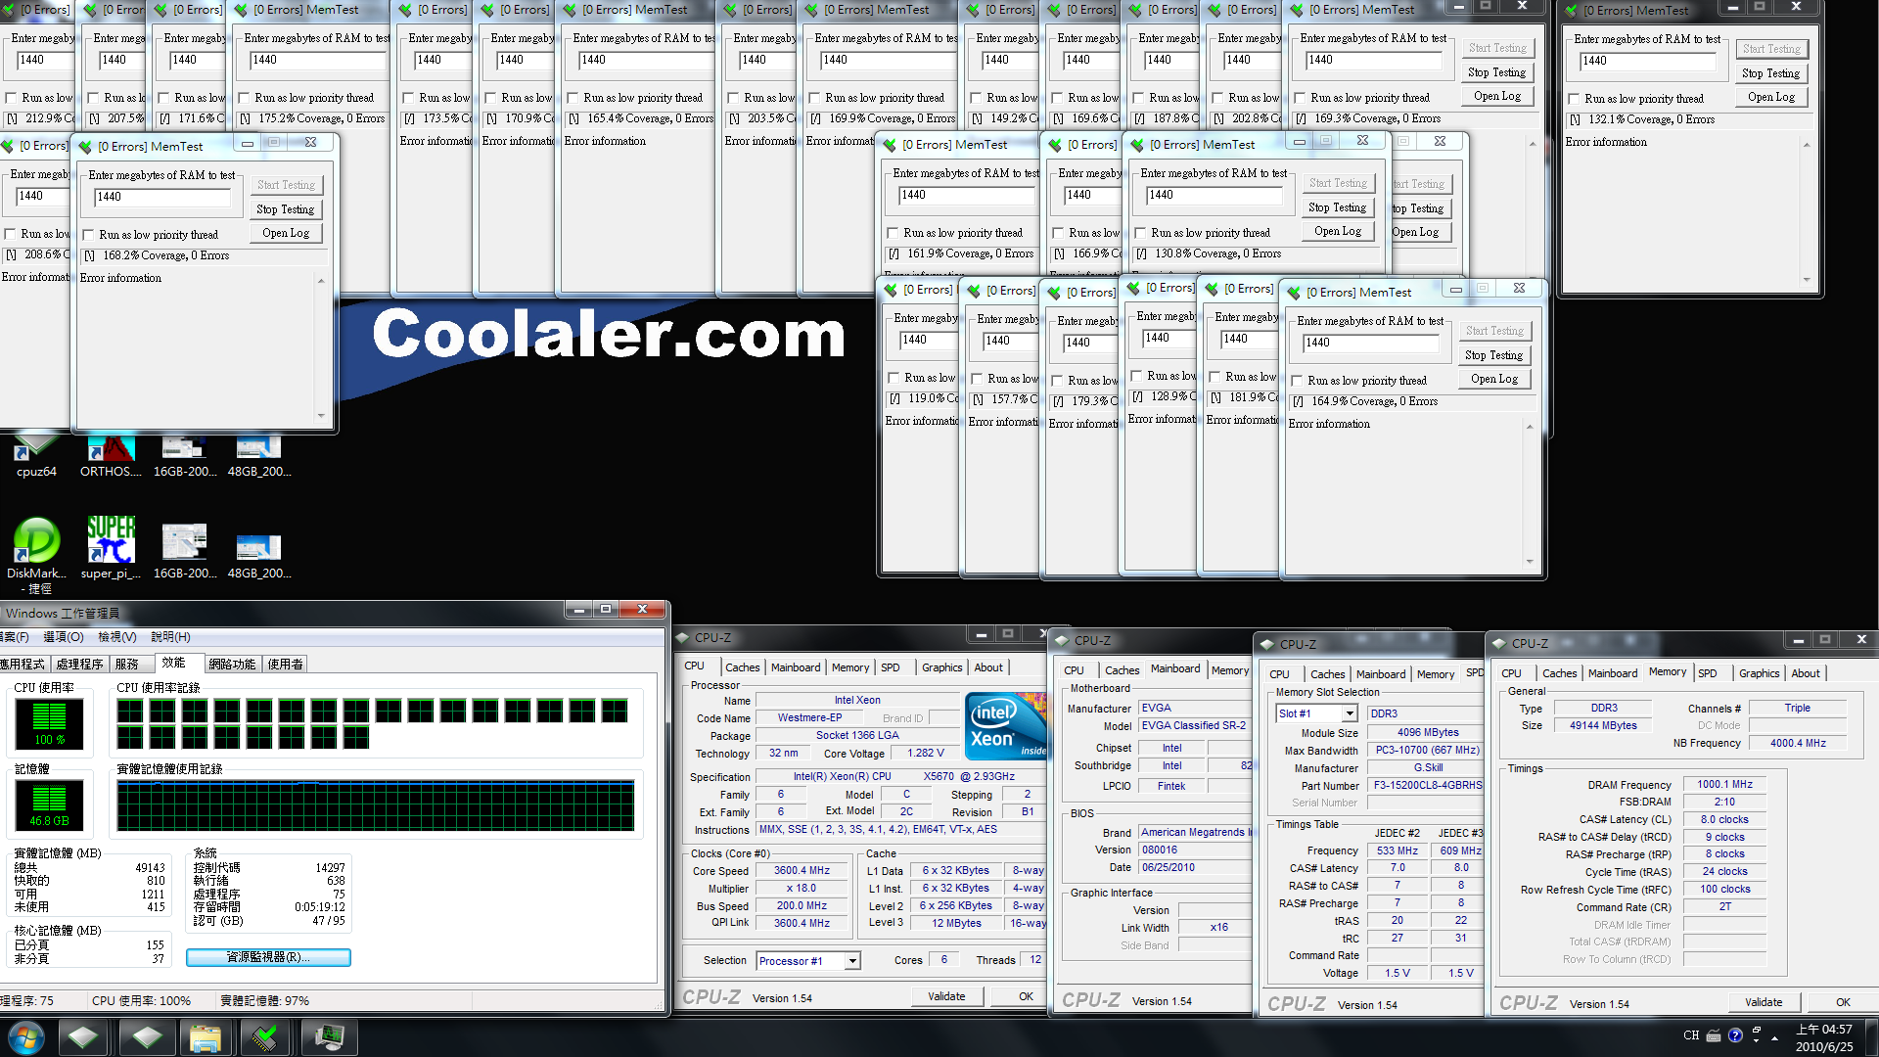Image resolution: width=1879 pixels, height=1057 pixels.
Task: Toggle low priority checkbox in the 130.8% MemTest window
Action: pos(1140,233)
